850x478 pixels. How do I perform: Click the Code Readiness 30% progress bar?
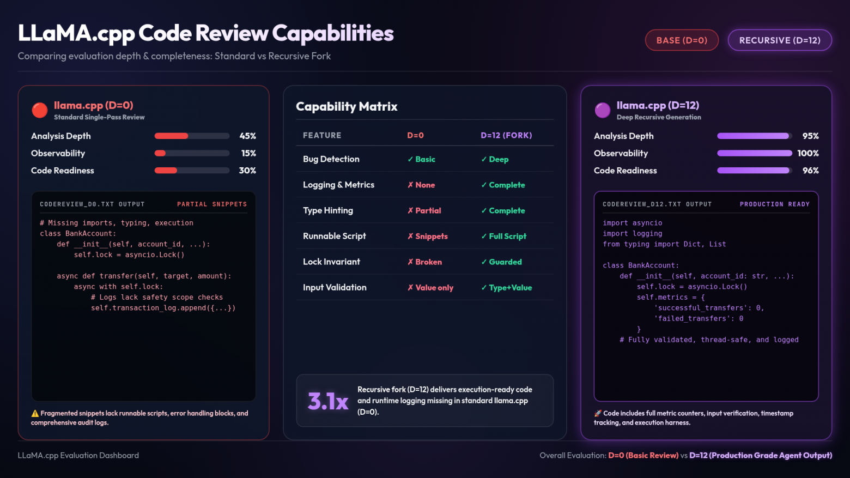click(x=192, y=171)
